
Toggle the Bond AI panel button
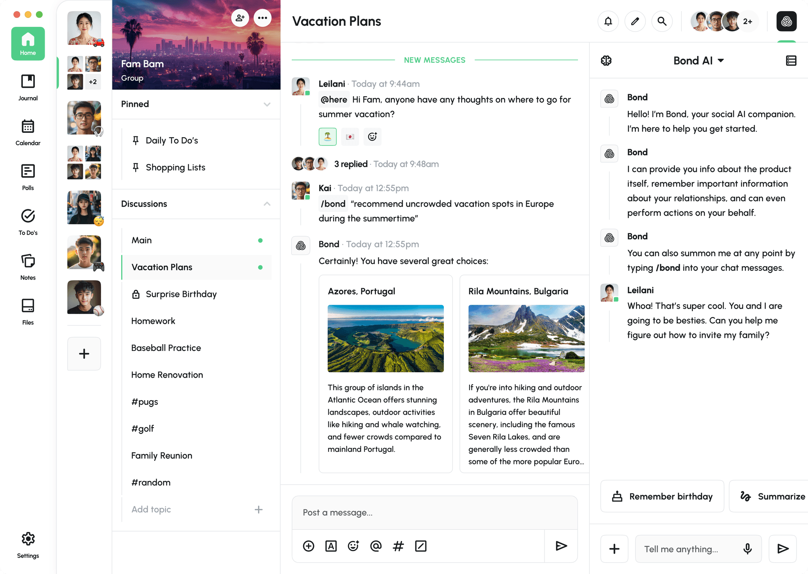[x=786, y=21]
